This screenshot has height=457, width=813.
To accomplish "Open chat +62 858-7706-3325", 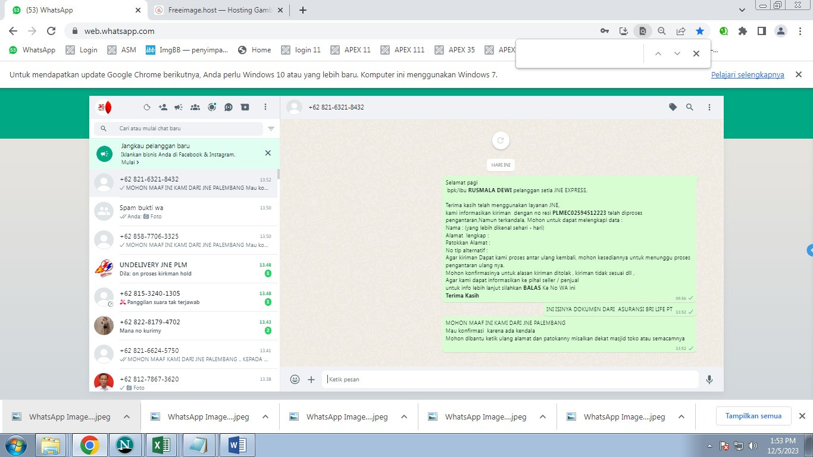I will [184, 240].
